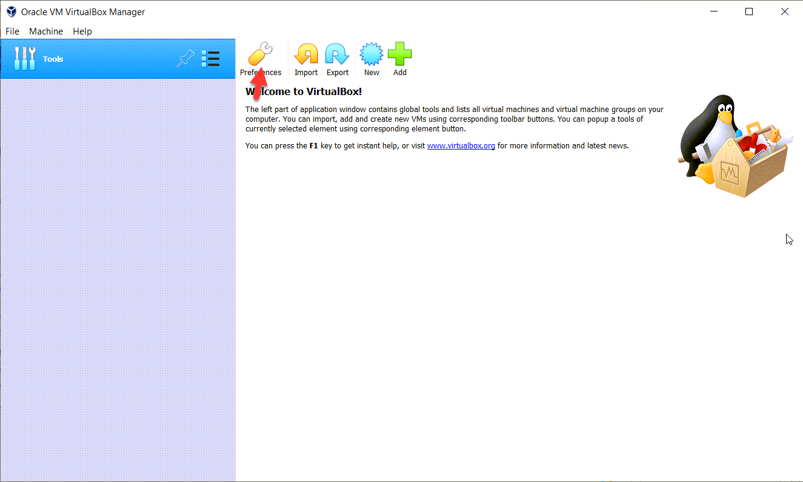Click the green Add plus icon
This screenshot has width=803, height=482.
click(x=400, y=54)
